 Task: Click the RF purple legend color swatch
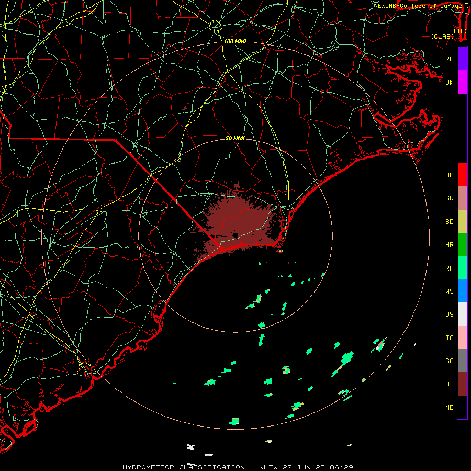tap(462, 59)
